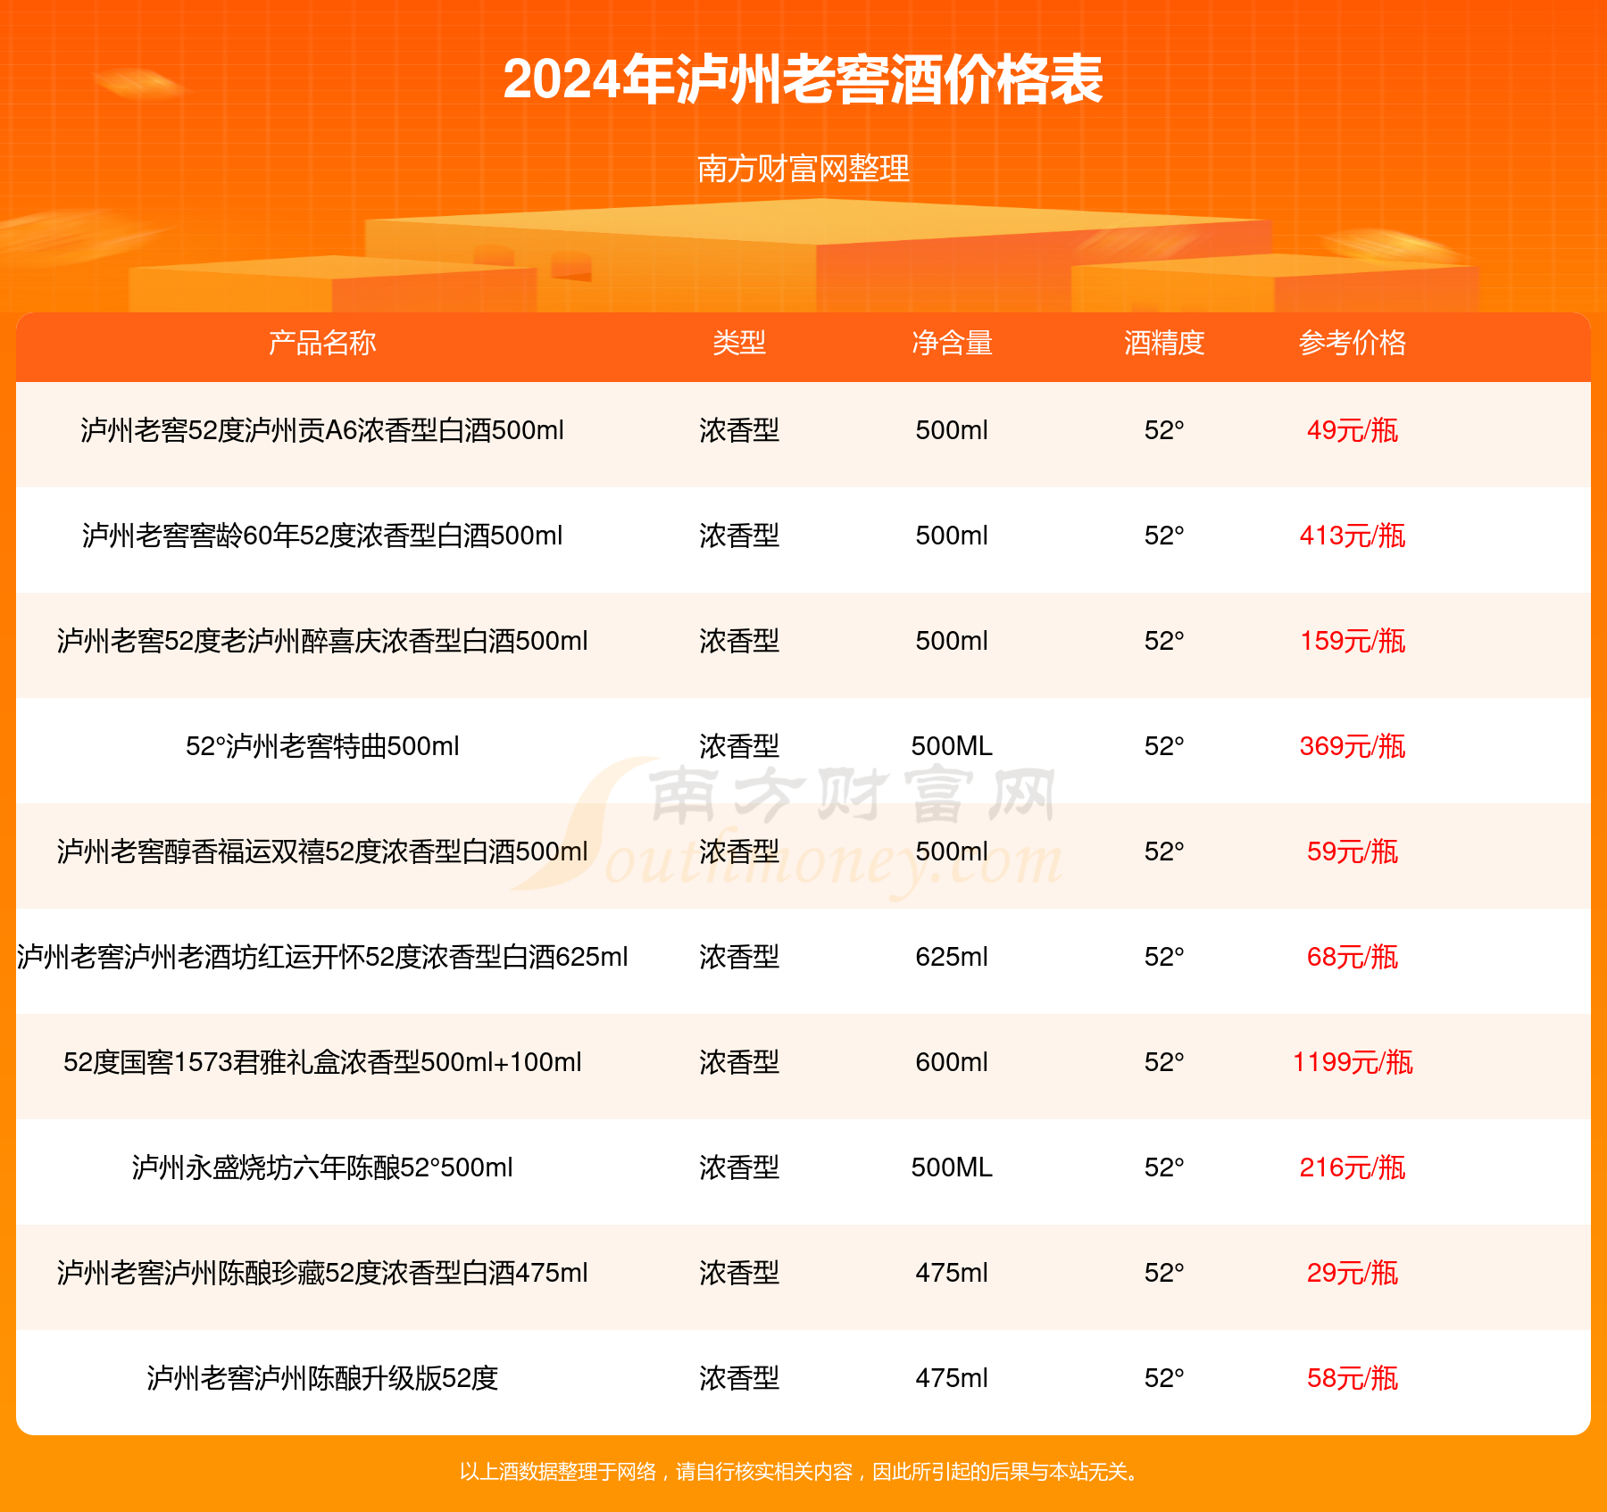
Task: Select product 泸州老窖醇香福运双禧52度浓香型白酒500ml
Action: pos(322,852)
